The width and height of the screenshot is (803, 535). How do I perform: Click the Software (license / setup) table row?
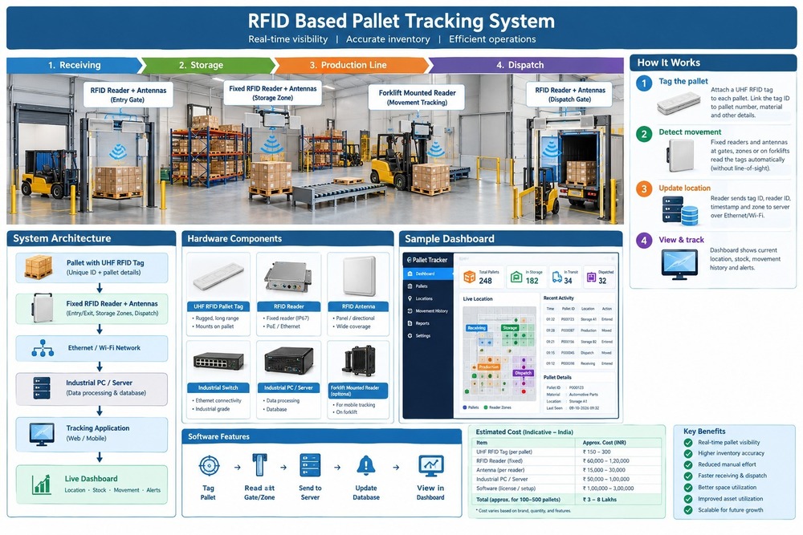tap(567, 488)
